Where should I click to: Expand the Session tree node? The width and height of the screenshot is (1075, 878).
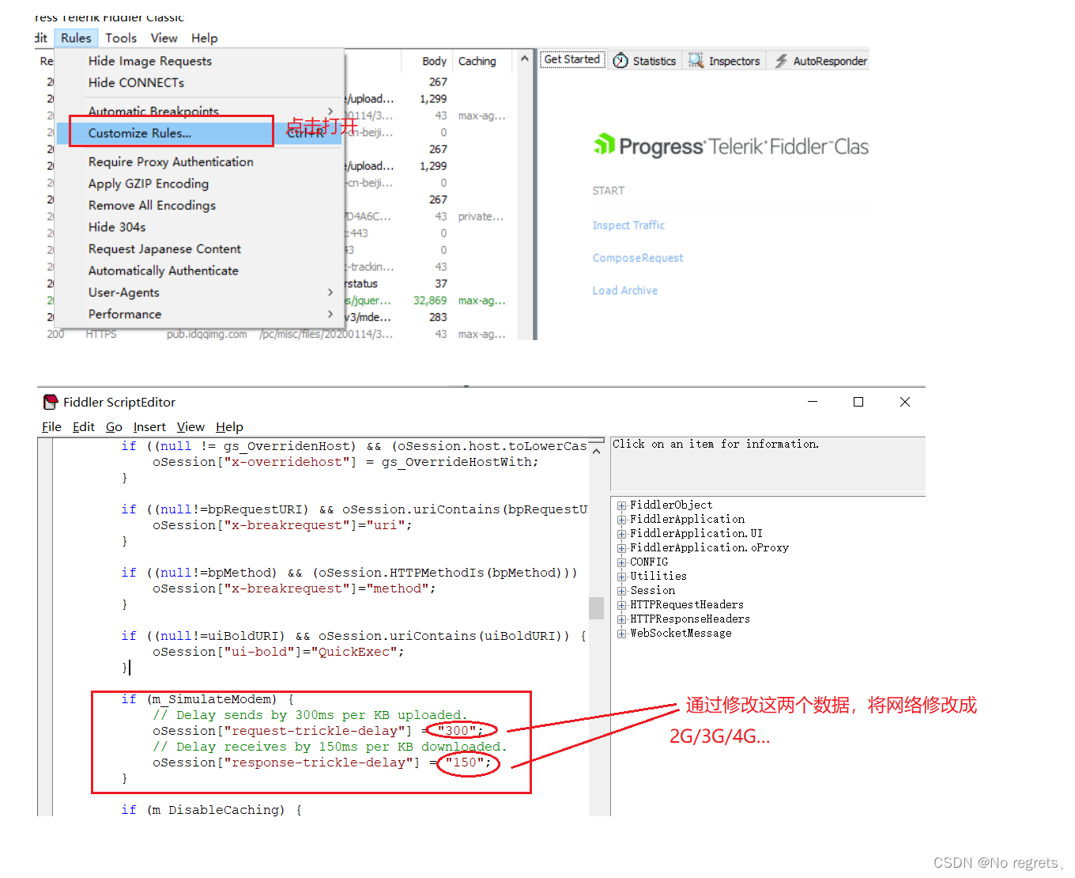(x=622, y=591)
